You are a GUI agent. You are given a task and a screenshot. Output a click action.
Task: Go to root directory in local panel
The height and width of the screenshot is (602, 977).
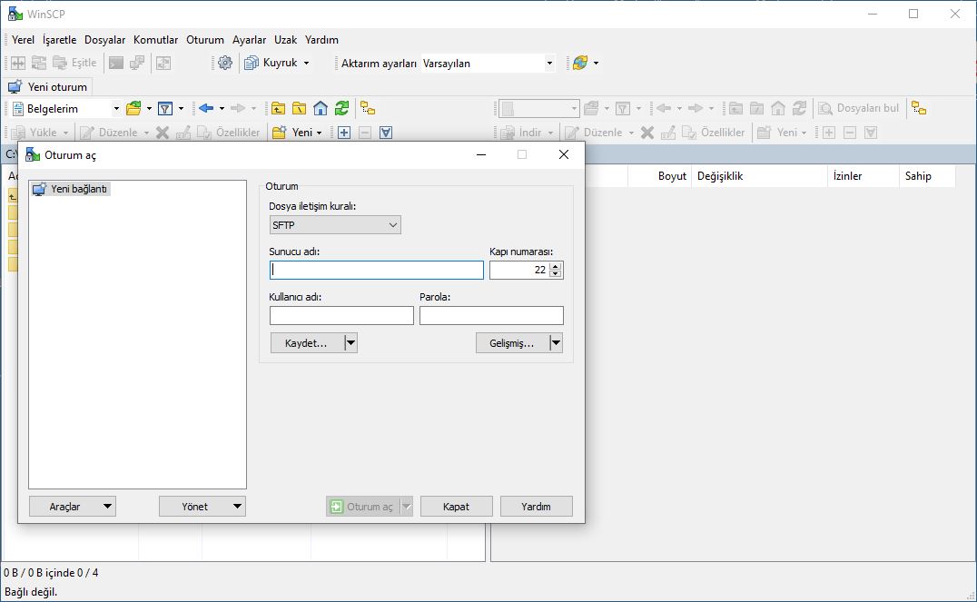pos(299,108)
